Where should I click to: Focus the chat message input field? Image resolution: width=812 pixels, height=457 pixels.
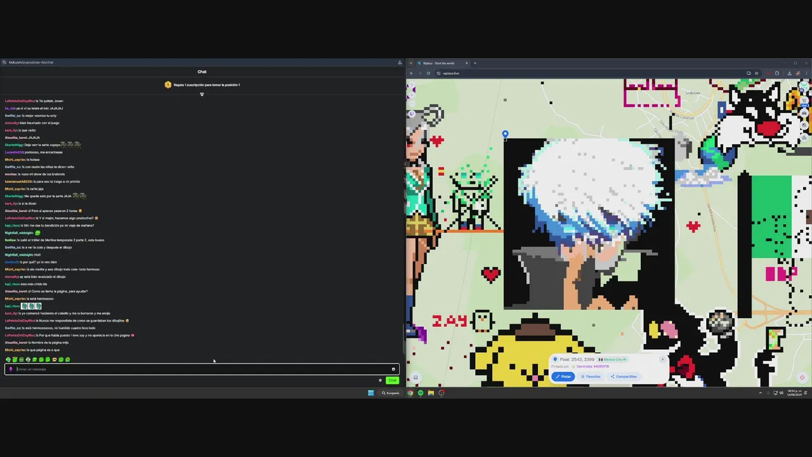[202, 369]
